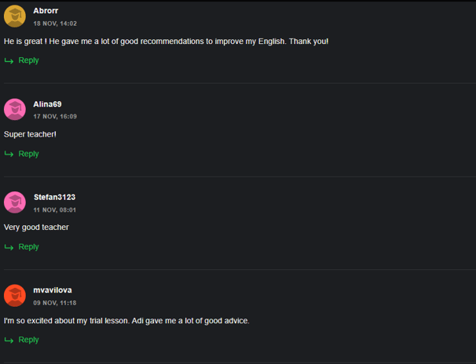Reply to the "Very good teacher" comment

tap(28, 246)
